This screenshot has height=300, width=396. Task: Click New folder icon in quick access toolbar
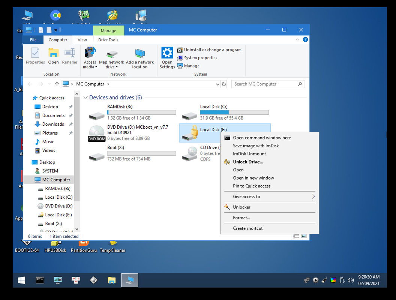tap(49, 30)
